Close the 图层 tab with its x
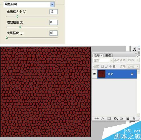The image size is (141, 140). click(x=102, y=55)
